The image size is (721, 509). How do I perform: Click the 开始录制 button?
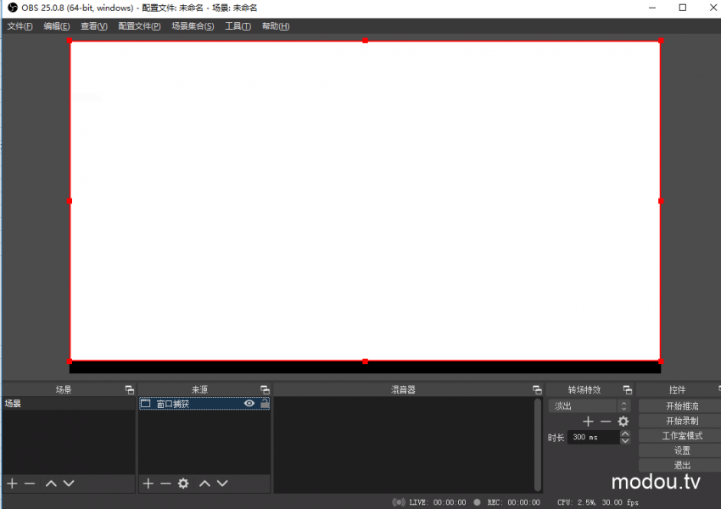click(682, 421)
